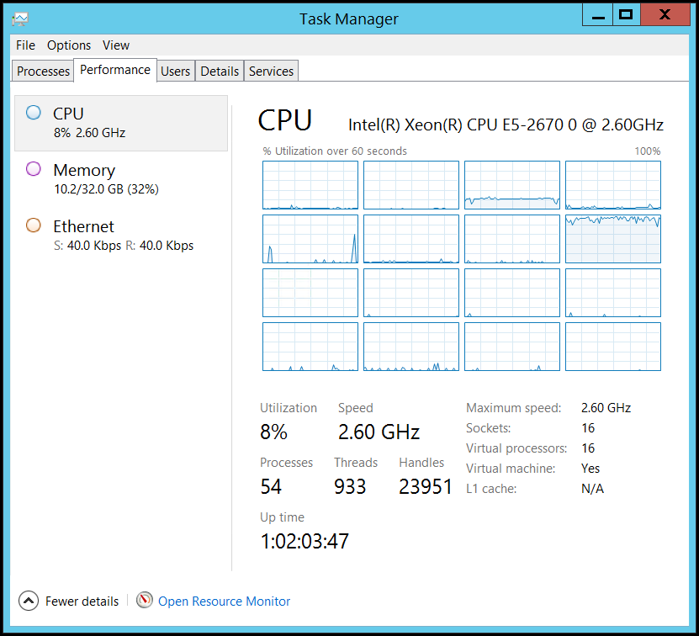Open the Options menu
The image size is (699, 636).
point(69,45)
